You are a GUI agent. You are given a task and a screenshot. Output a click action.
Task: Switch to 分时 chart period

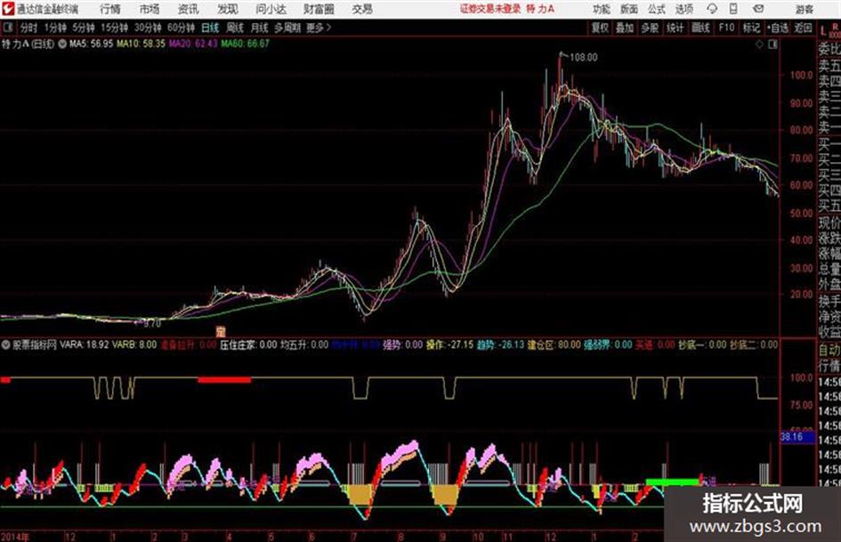click(x=29, y=28)
